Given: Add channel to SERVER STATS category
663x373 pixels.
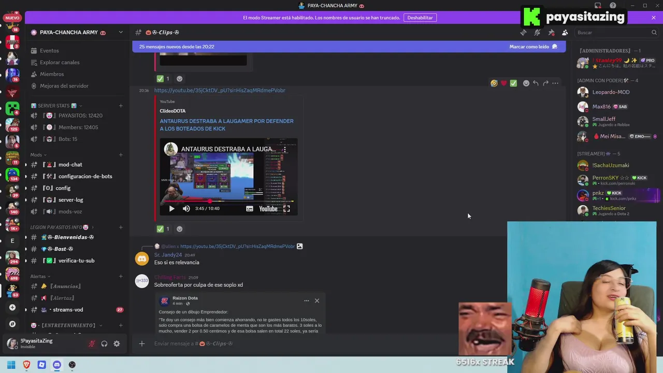Looking at the screenshot, I should [x=121, y=106].
